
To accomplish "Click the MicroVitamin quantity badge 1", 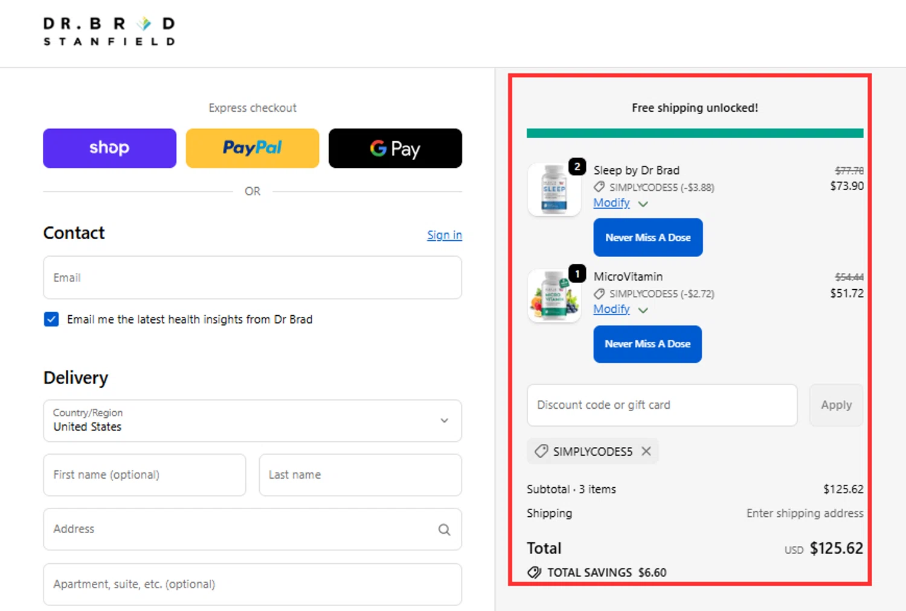I will pyautogui.click(x=577, y=274).
